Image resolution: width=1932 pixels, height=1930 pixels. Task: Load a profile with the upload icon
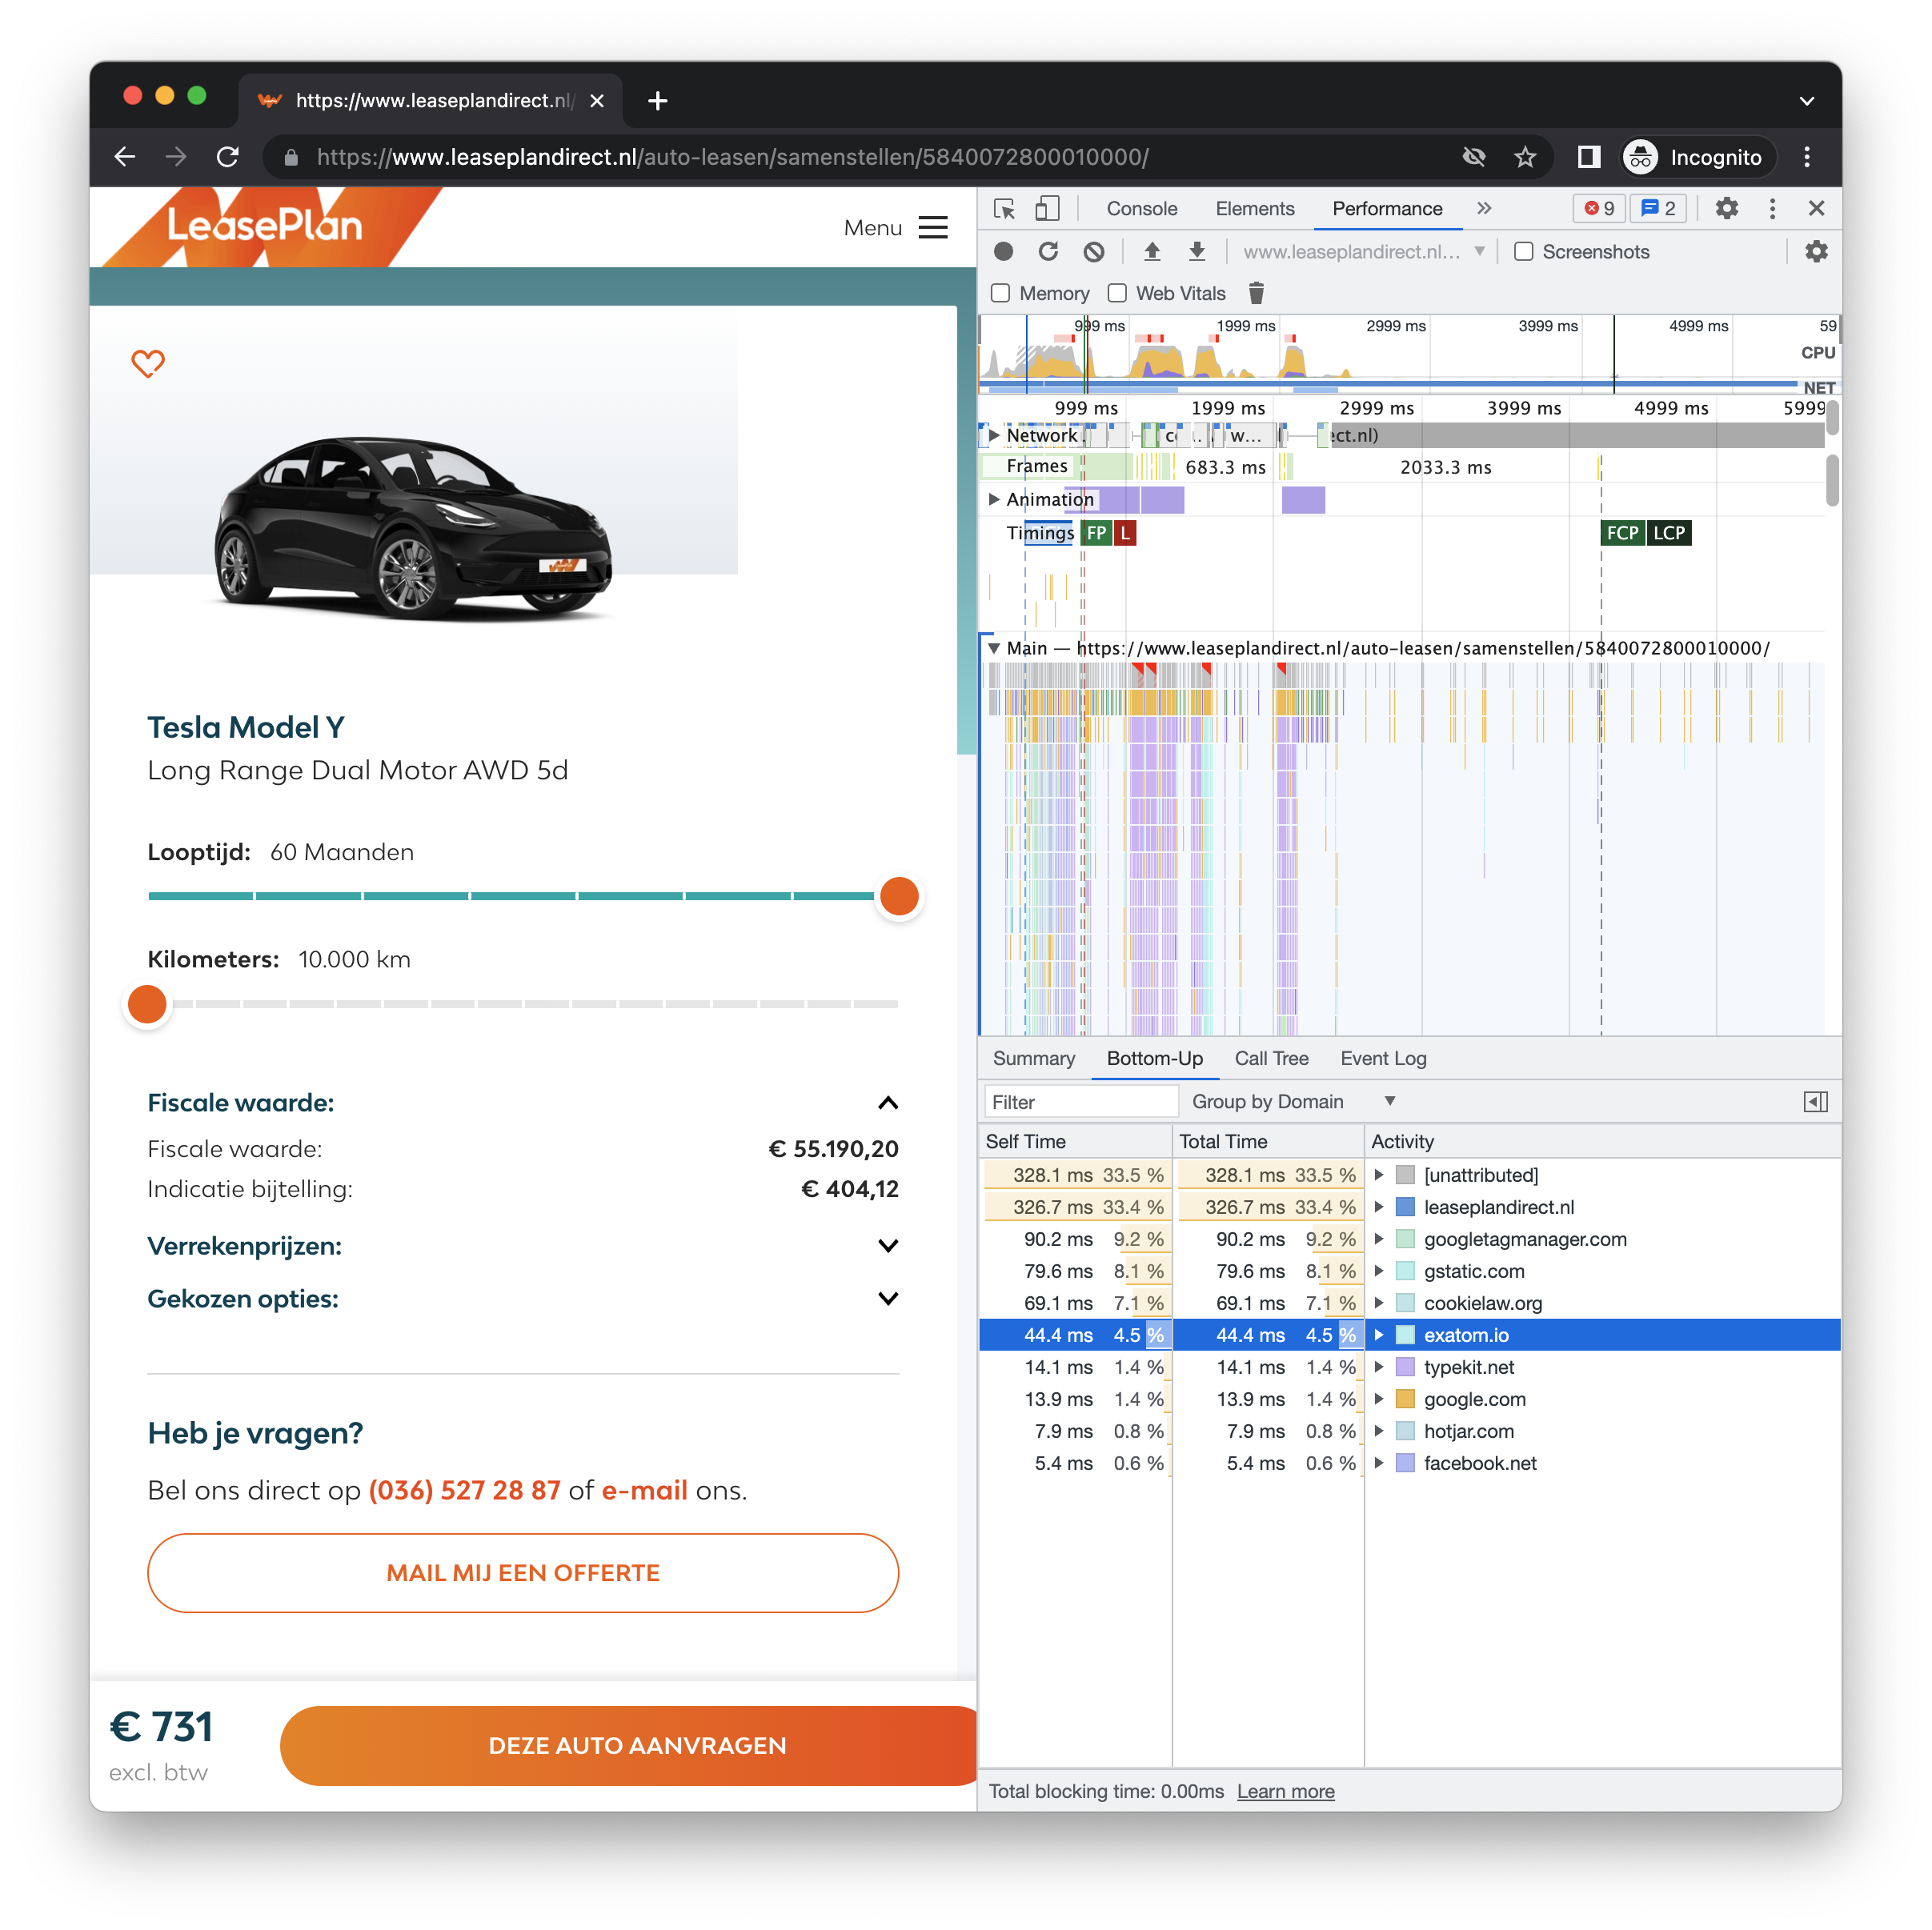coord(1152,252)
